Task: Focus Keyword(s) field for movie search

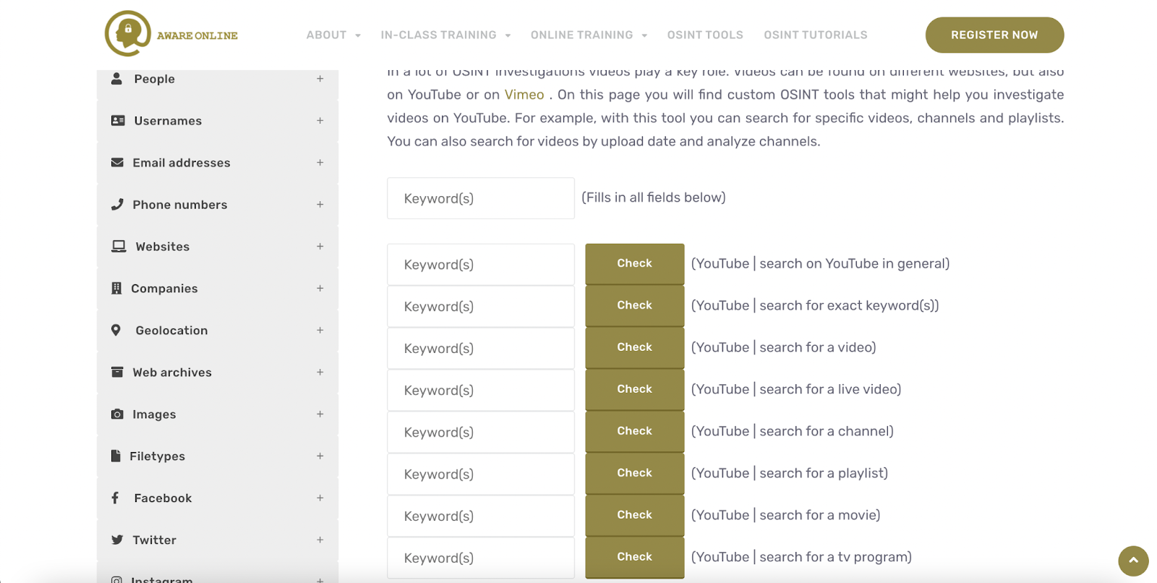Action: click(481, 516)
